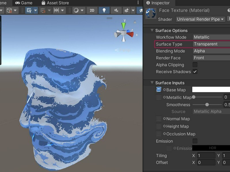Click the Base Map object picker circle
This screenshot has height=172, width=230.
pyautogui.click(x=164, y=90)
